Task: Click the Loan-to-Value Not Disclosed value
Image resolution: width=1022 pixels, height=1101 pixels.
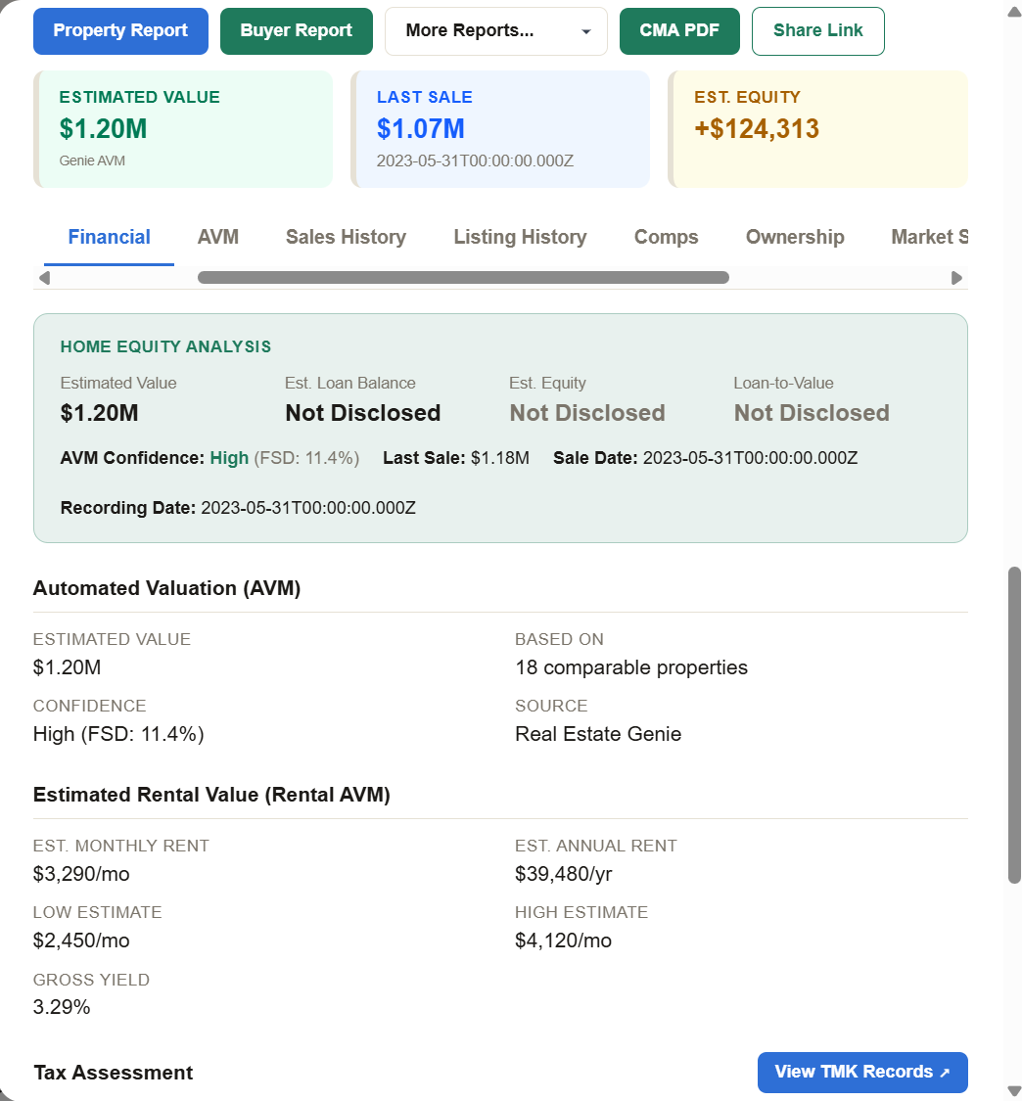Action: pyautogui.click(x=812, y=413)
